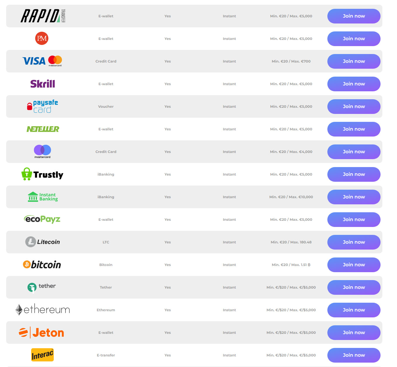Click the orange Jeton logo
The image size is (397, 367).
pos(41,332)
